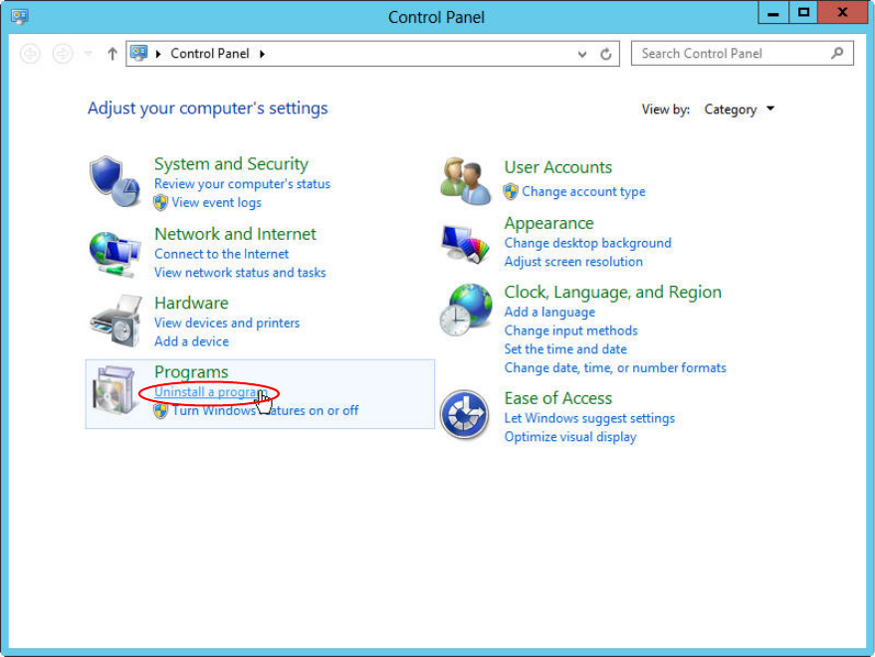The height and width of the screenshot is (657, 875).
Task: Open User Accounts category
Action: (x=558, y=167)
